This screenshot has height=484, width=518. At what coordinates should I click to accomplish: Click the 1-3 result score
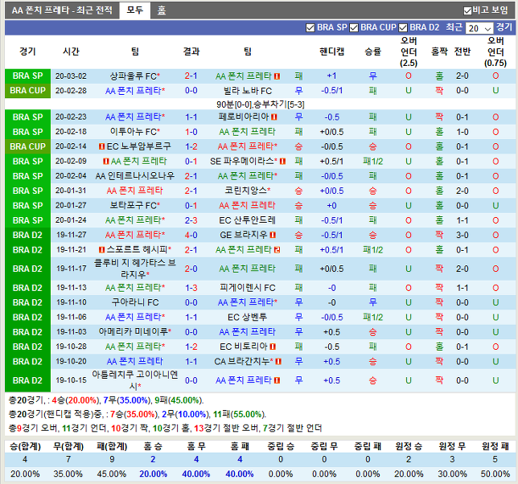[x=191, y=288]
